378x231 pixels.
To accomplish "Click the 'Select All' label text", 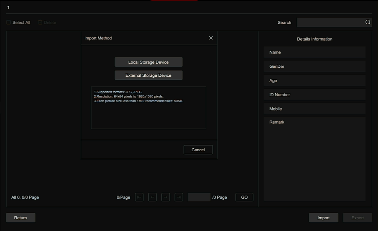I will [x=21, y=22].
